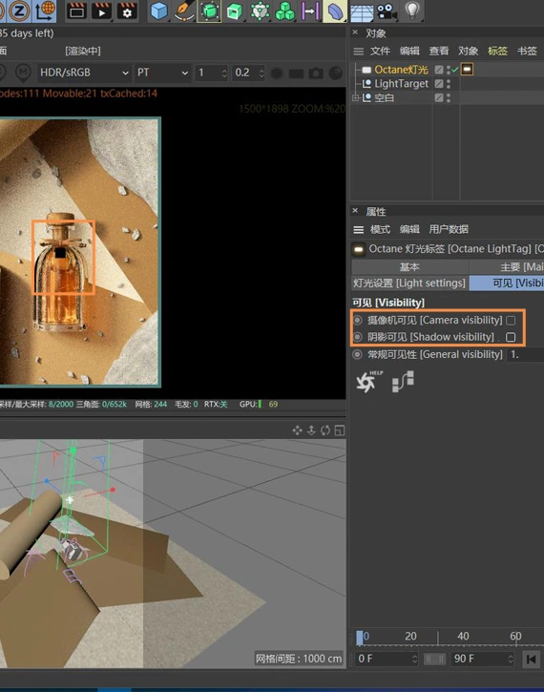Click the purple Field icon
Viewport: 544px width, 692px height.
point(310,11)
